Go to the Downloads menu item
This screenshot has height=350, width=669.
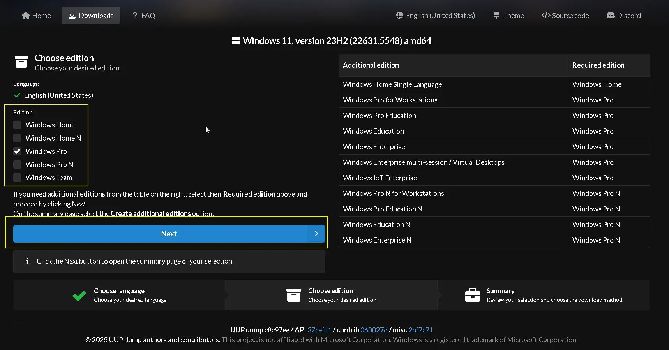[x=91, y=15]
